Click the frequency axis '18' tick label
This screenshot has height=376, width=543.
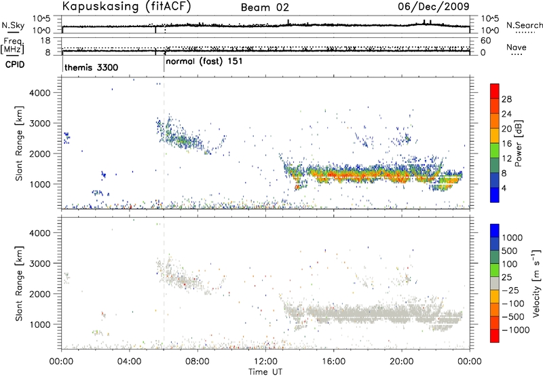point(46,41)
